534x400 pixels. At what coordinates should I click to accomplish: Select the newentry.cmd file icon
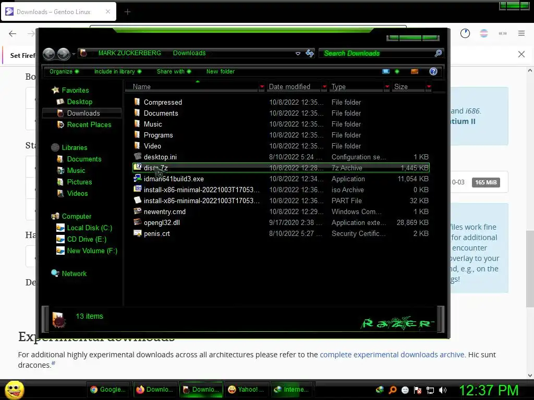[x=137, y=211]
